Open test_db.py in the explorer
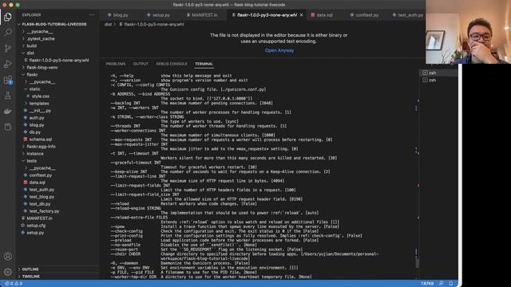The height and width of the screenshot is (287, 511). (x=40, y=204)
